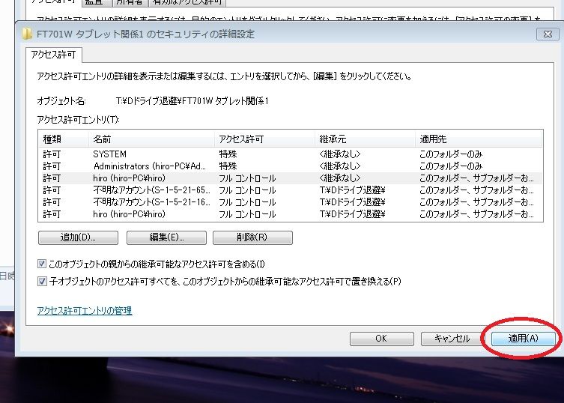This screenshot has width=564, height=403.
Task: Click the folder icon in the dialog title bar
Action: point(27,34)
